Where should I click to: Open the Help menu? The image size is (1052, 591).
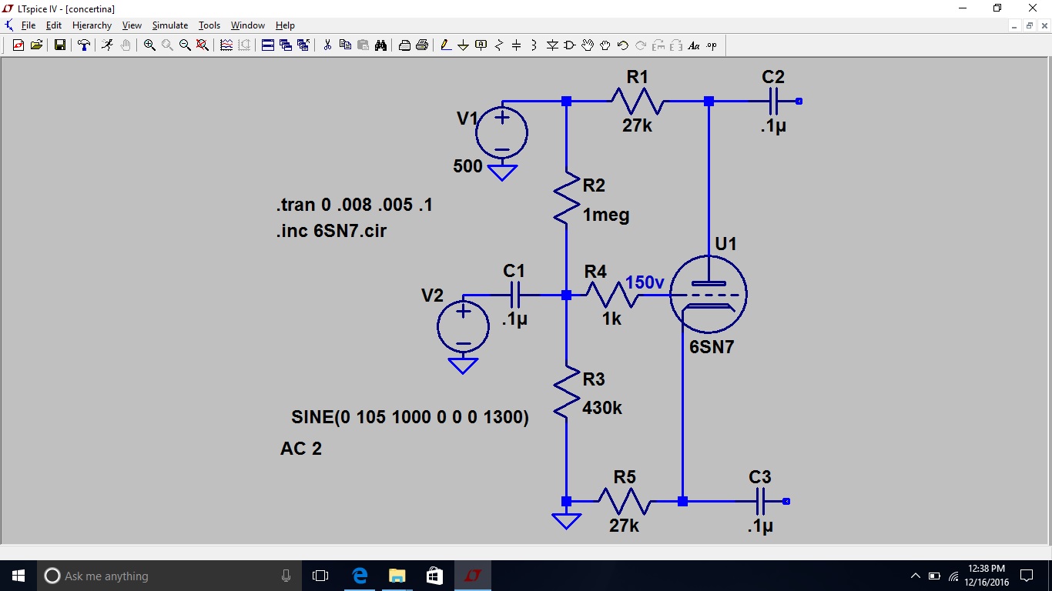point(285,25)
